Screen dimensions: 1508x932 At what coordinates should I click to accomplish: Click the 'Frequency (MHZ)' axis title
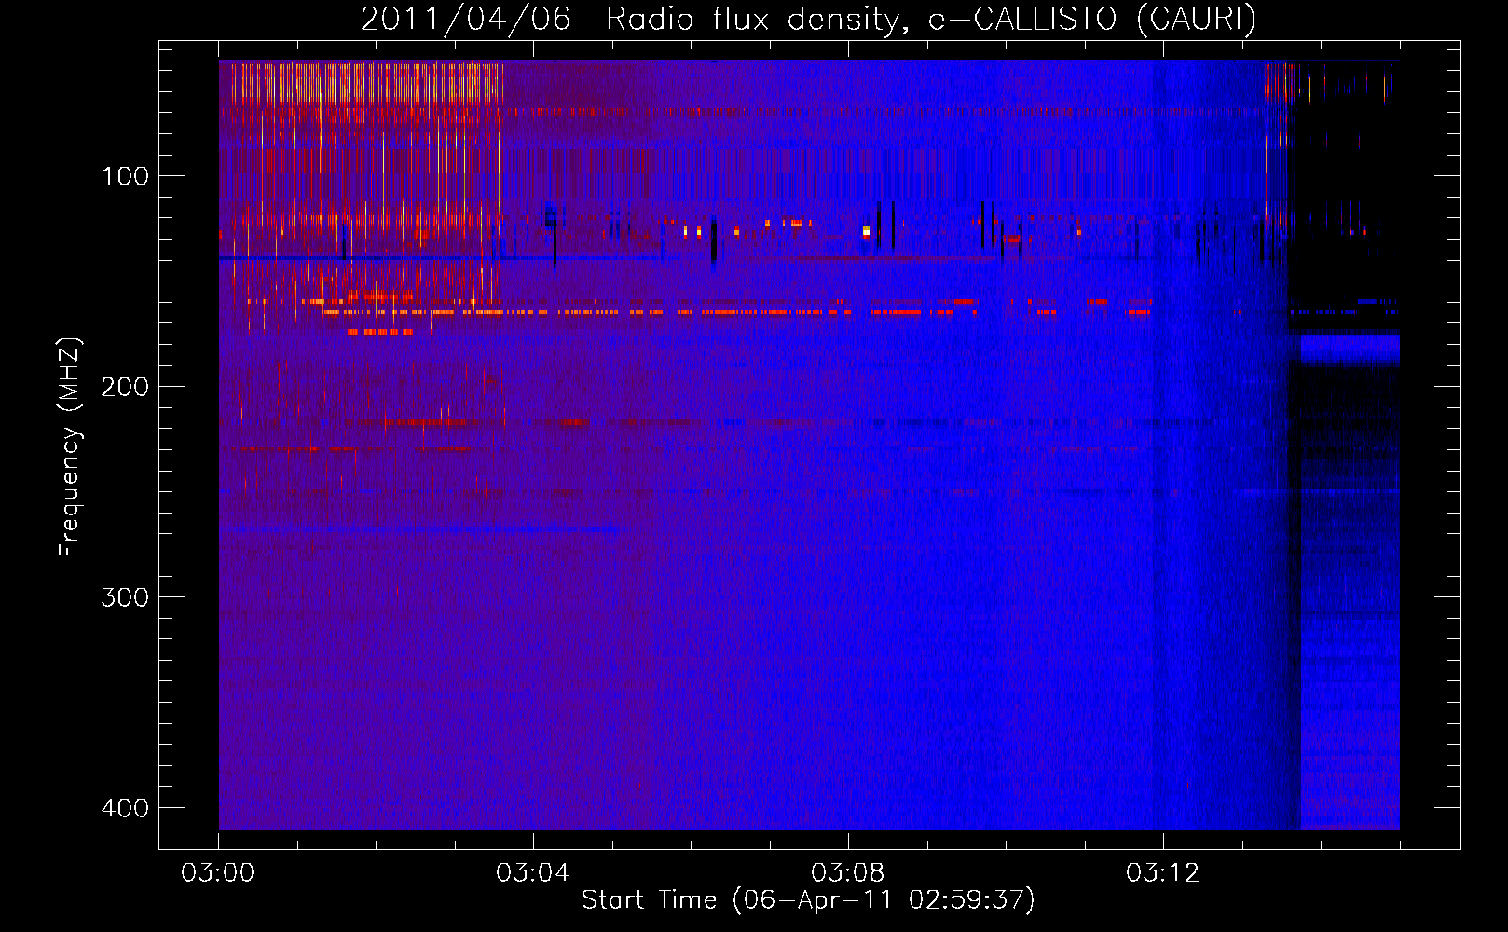(70, 446)
